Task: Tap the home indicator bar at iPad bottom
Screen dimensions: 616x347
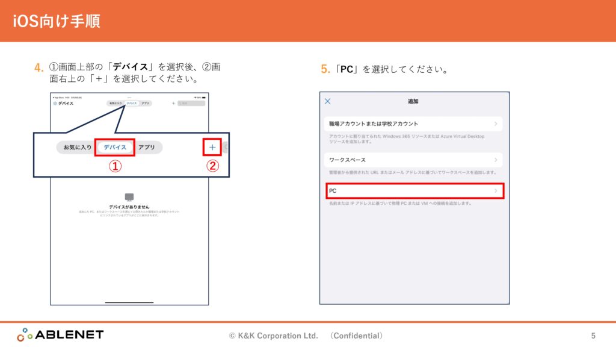Action: pyautogui.click(x=129, y=302)
